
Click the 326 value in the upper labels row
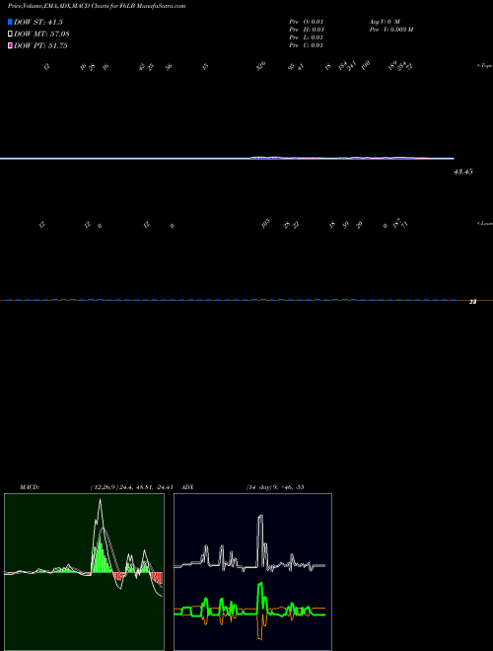coord(261,66)
